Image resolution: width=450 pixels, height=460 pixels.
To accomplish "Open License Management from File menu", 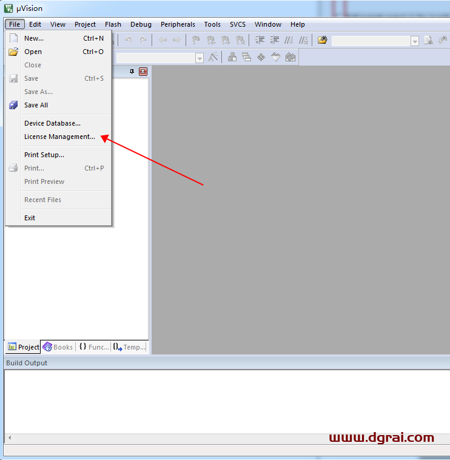I will click(x=59, y=137).
